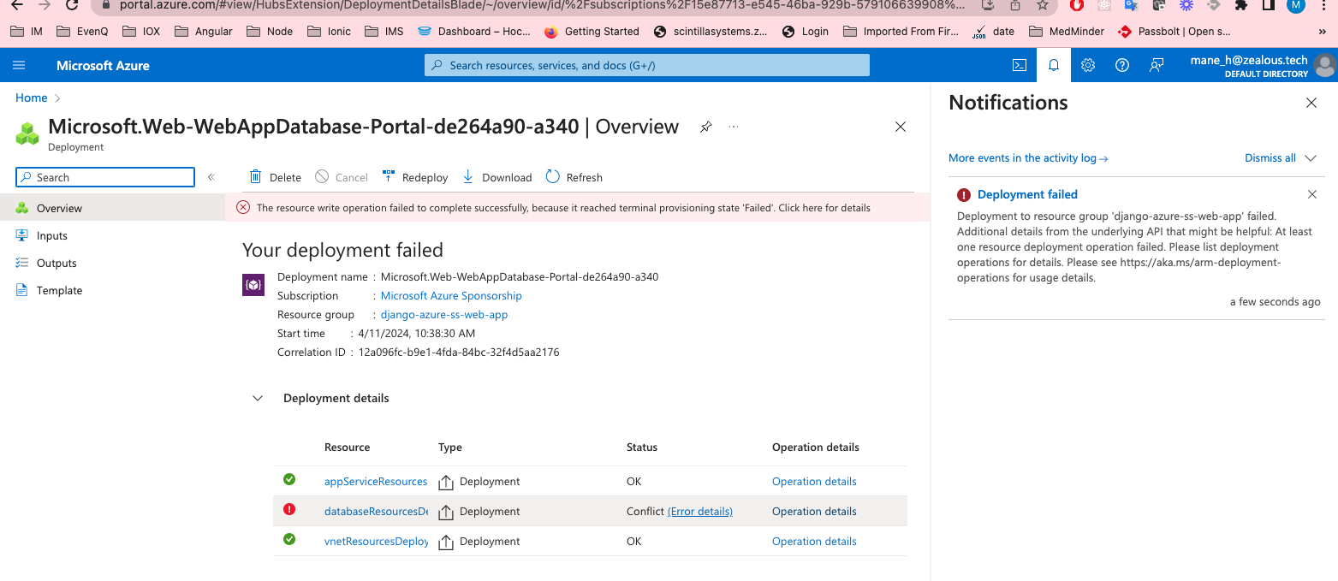Open the Angular bookmark folder
The height and width of the screenshot is (581, 1338).
(203, 32)
